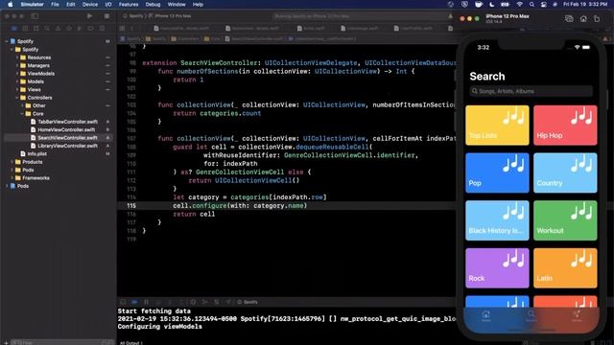Tap the Black History Is... category card
This screenshot has width=614, height=345.
pos(497,220)
